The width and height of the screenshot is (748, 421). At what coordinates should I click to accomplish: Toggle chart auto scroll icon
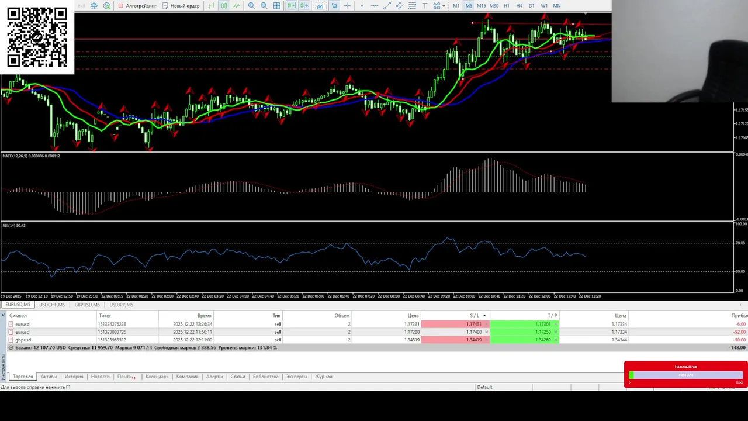pos(291,5)
